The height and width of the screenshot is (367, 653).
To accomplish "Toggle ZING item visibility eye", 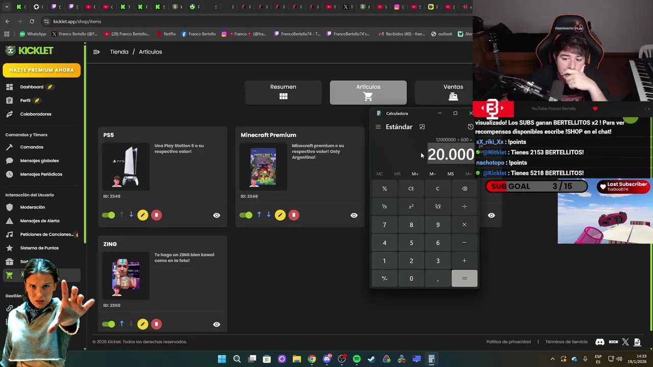I will pos(216,324).
